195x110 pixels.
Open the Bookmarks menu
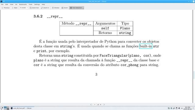coord(23,4)
